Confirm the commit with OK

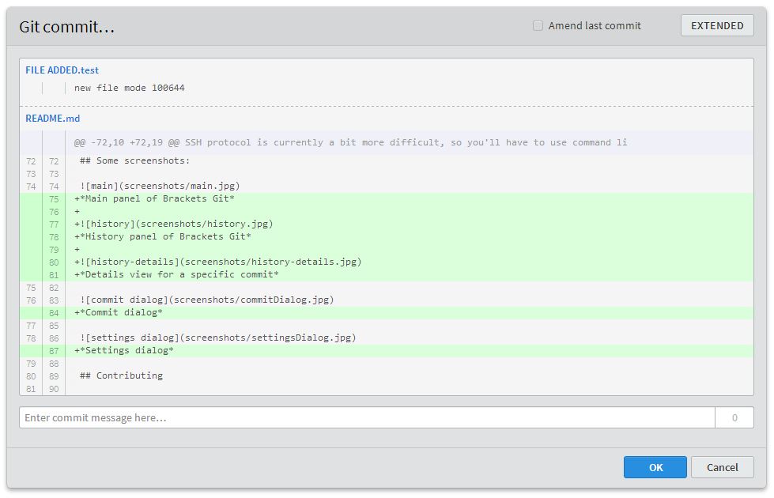pyautogui.click(x=655, y=467)
